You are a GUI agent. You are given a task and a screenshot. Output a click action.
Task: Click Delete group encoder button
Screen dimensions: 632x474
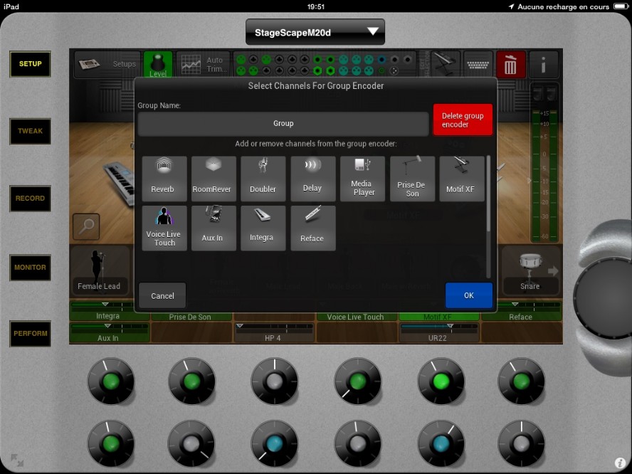[463, 120]
